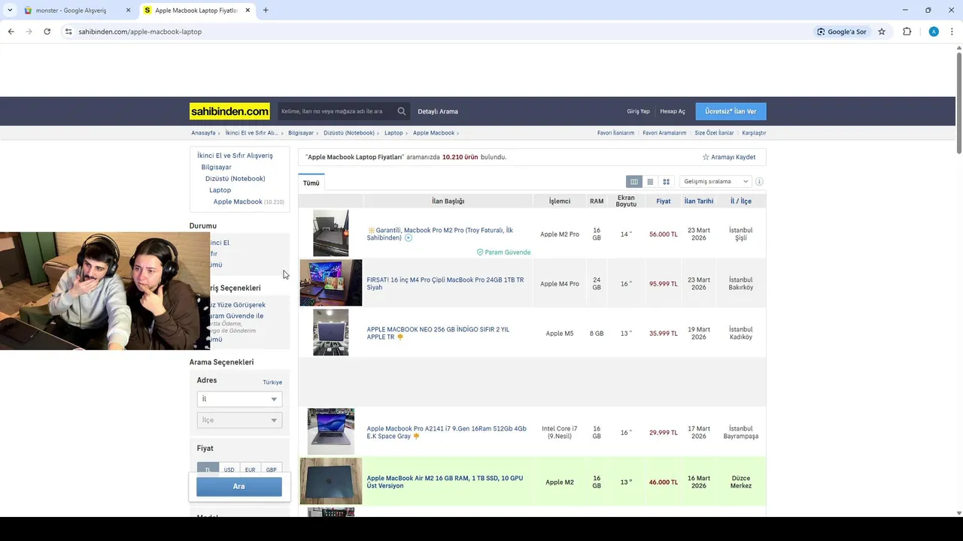The image size is (963, 541).
Task: Click Param Güvende badge on first listing
Action: tap(503, 252)
